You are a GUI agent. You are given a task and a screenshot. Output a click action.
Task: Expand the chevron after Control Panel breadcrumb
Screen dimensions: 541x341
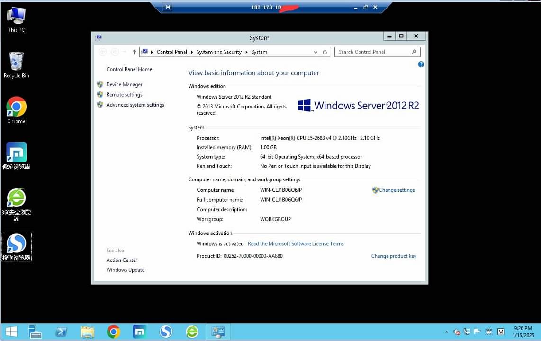192,52
